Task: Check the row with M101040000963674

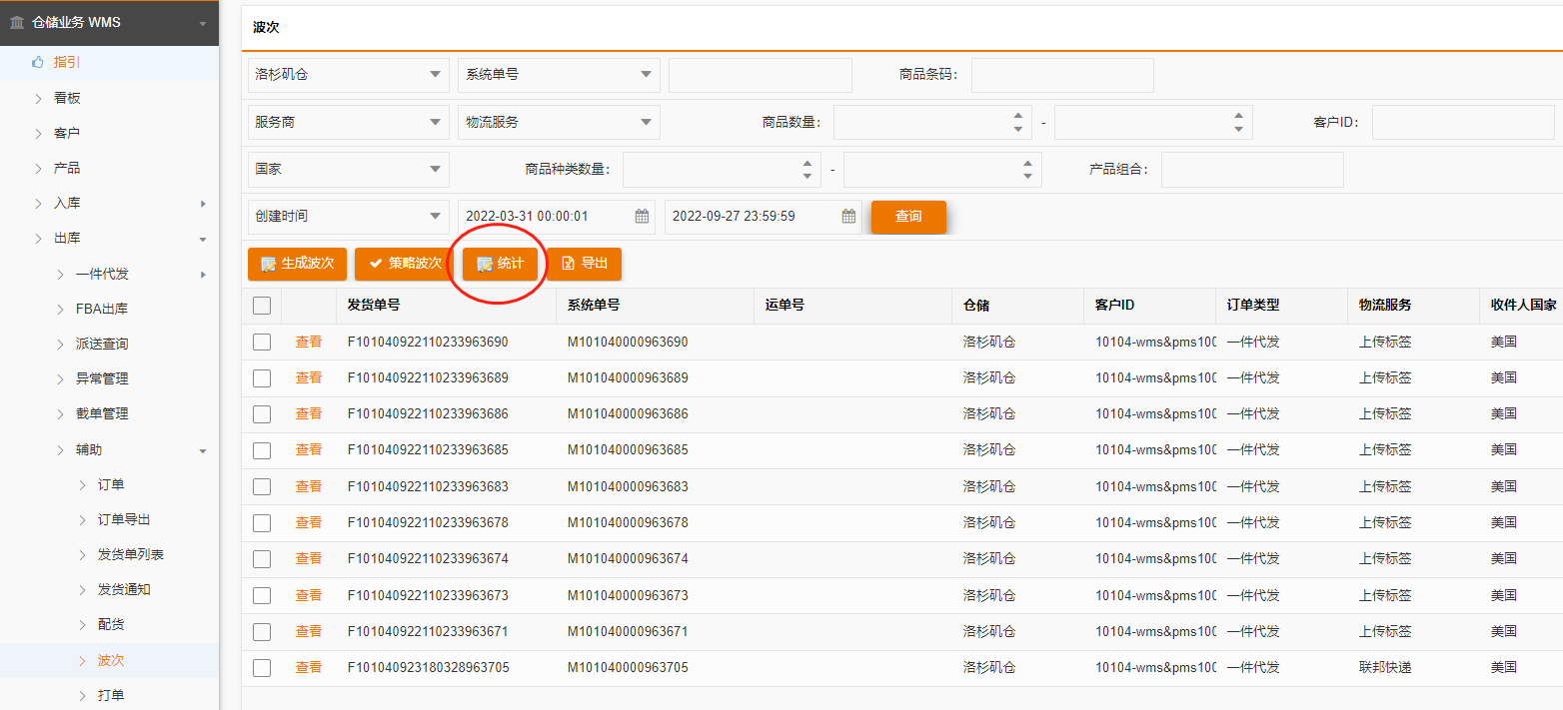Action: [262, 558]
